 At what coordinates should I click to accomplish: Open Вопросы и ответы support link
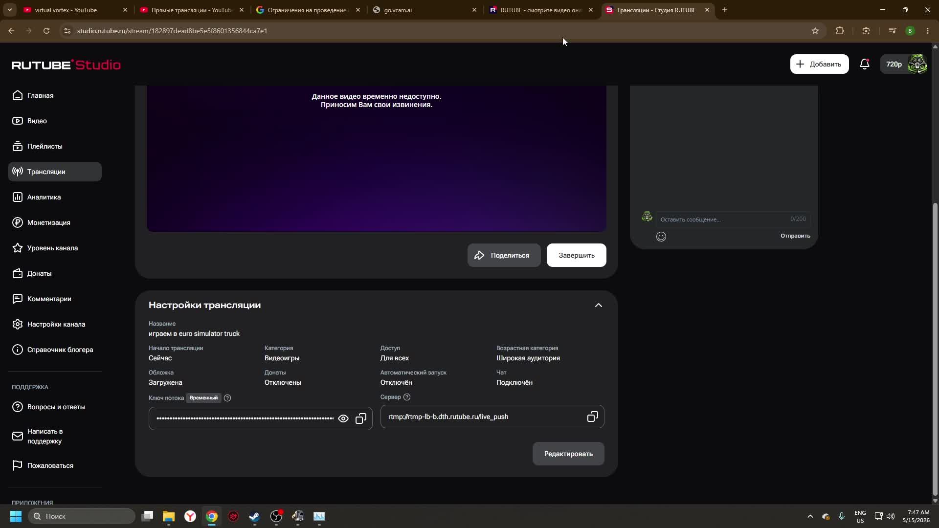click(55, 407)
